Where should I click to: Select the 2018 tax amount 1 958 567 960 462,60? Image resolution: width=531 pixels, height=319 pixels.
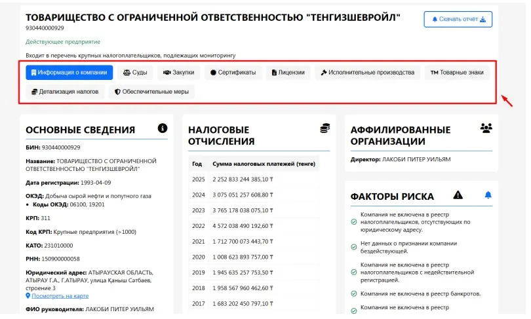click(243, 288)
